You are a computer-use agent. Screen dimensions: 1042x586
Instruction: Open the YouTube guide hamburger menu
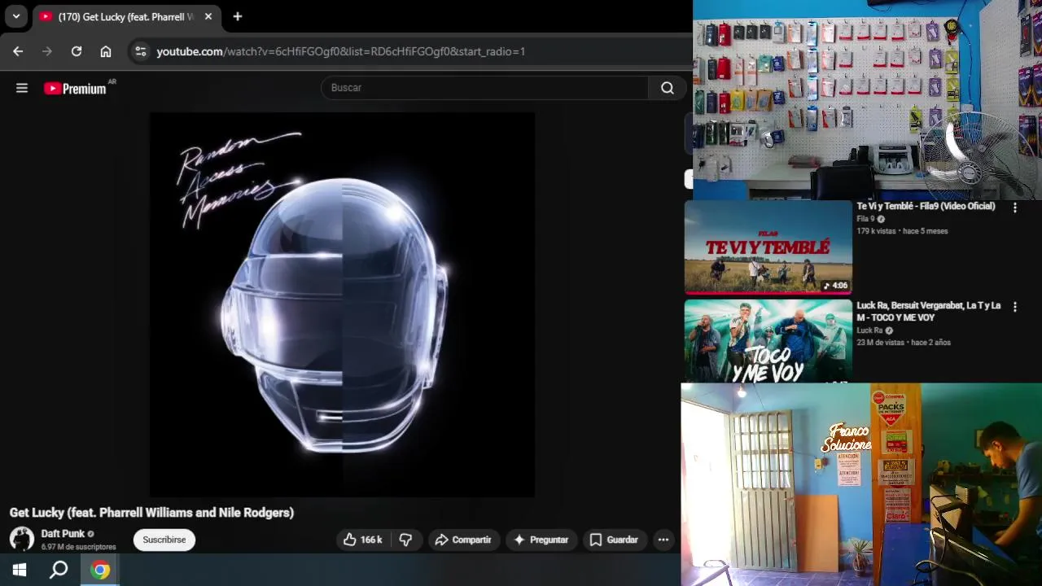click(22, 88)
